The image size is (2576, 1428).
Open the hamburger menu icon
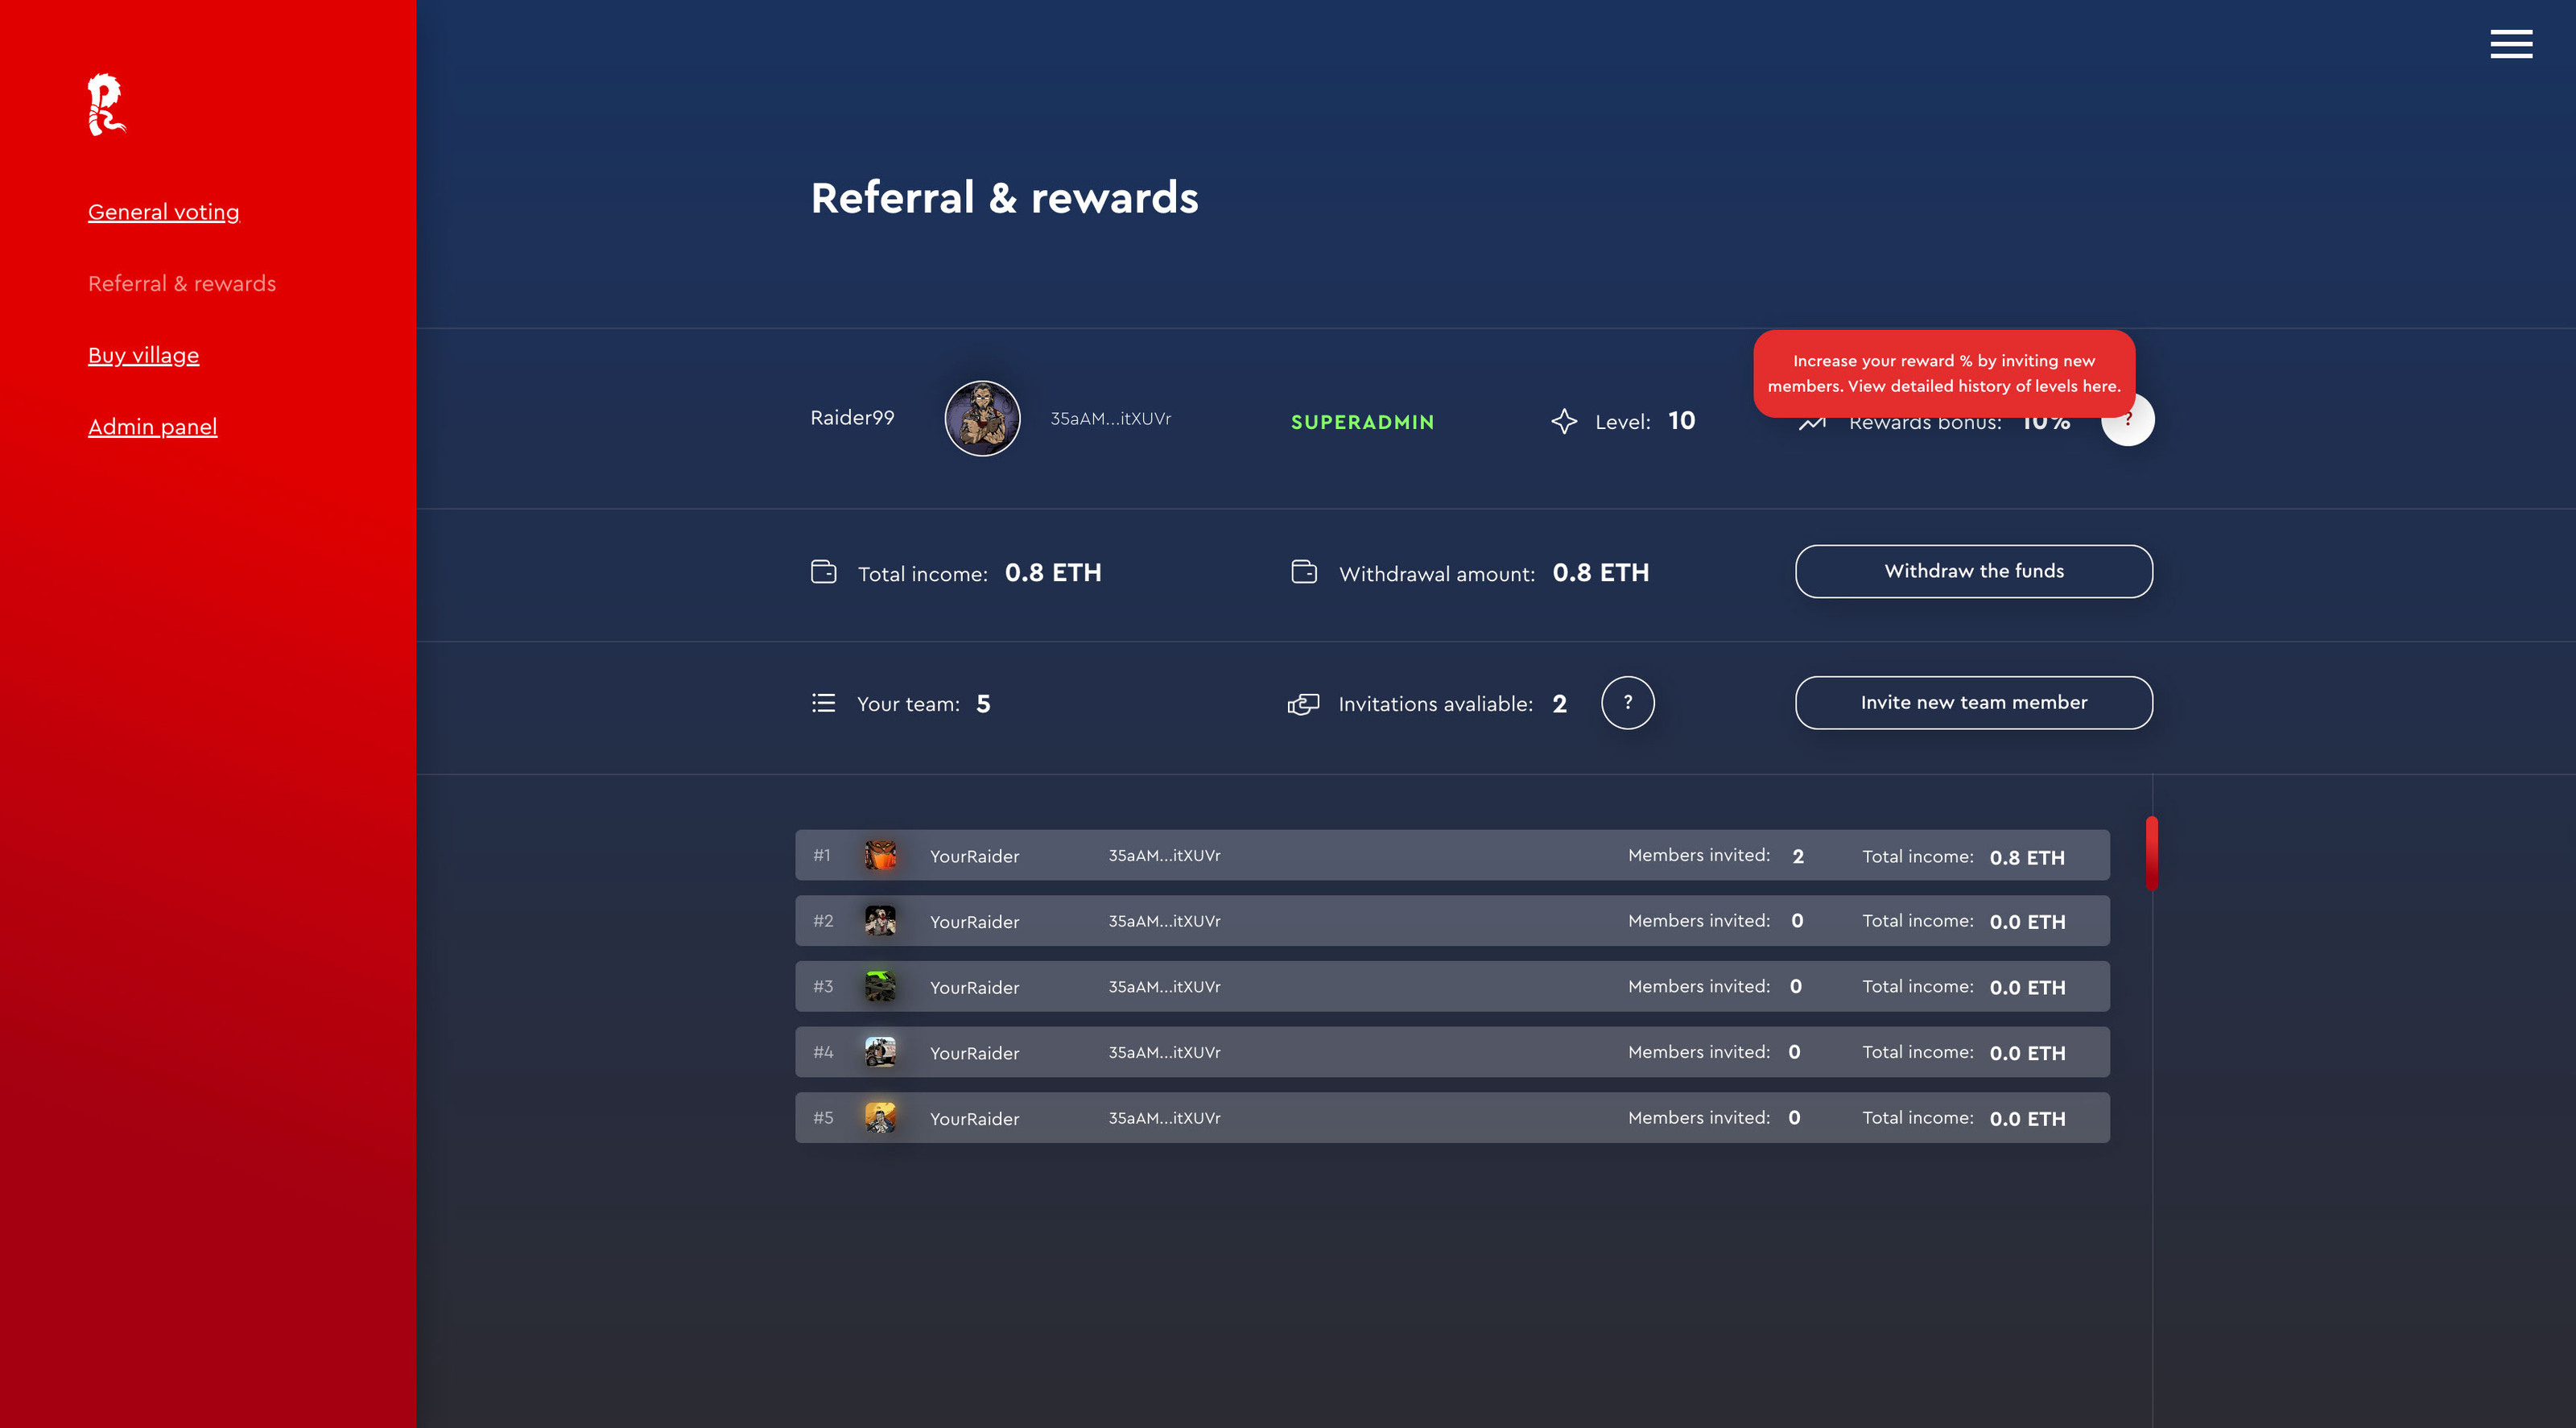pyautogui.click(x=2510, y=45)
